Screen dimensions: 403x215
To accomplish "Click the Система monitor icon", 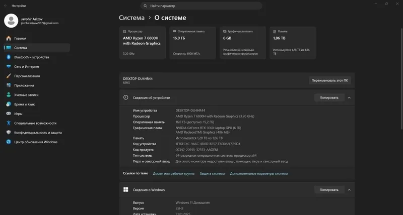I will 9,48.
